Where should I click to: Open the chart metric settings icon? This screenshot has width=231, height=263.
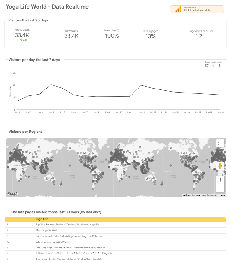(x=207, y=66)
